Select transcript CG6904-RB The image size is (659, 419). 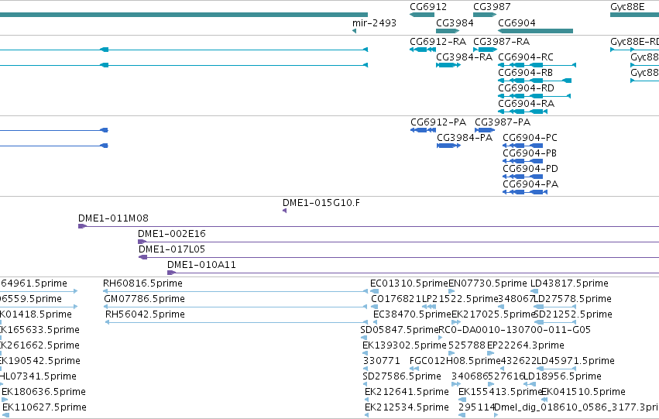tap(534, 81)
